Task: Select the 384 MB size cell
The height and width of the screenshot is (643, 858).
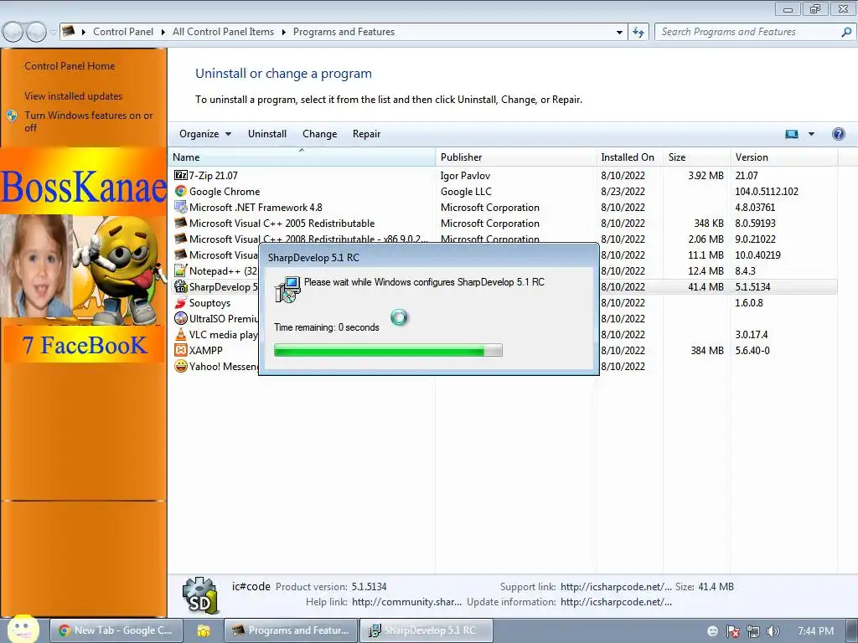Action: tap(707, 351)
